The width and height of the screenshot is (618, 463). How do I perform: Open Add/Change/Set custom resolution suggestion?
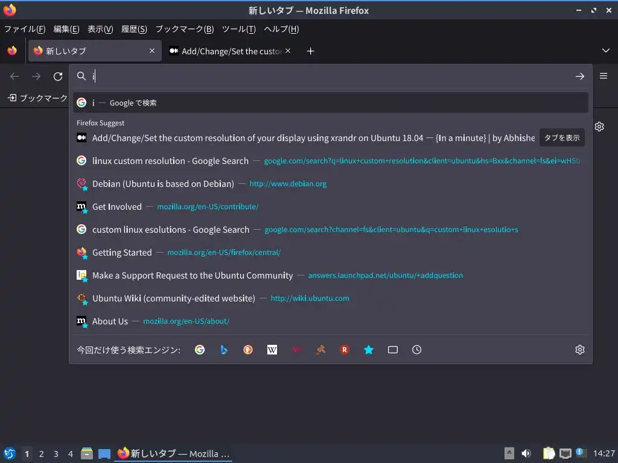tap(306, 138)
